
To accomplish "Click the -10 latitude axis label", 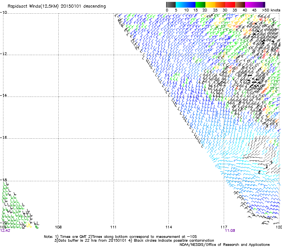I will 3,13.
